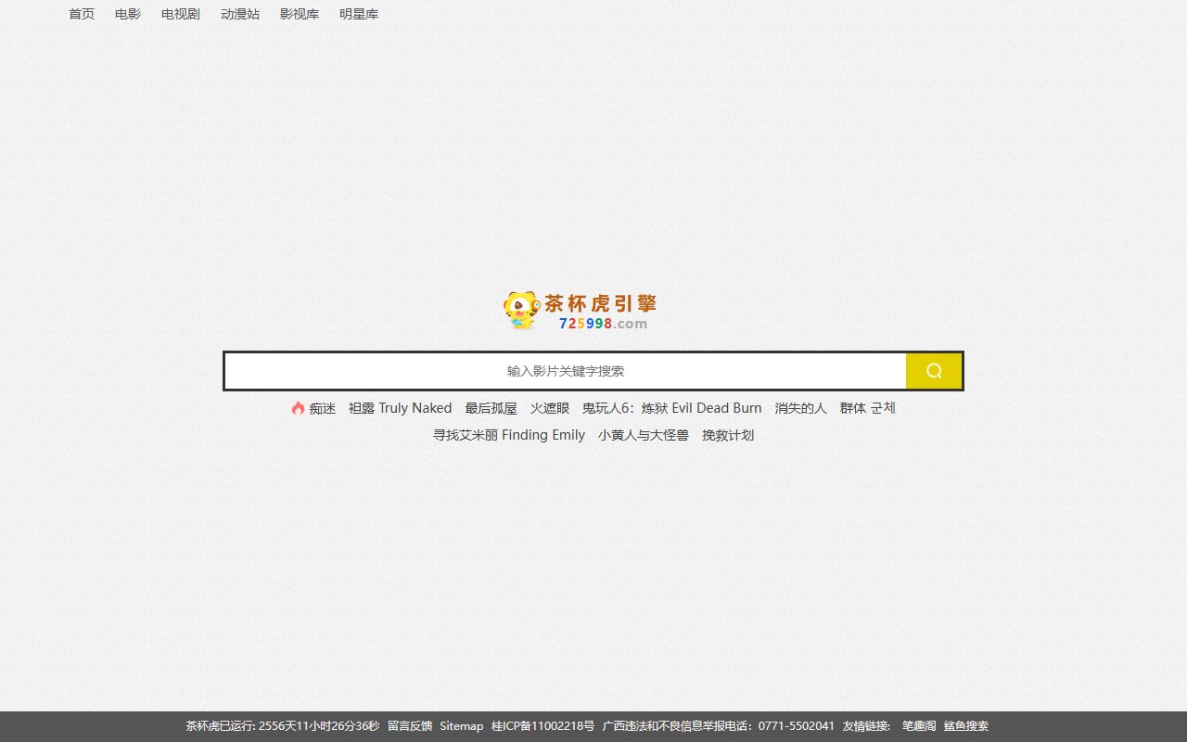Focus the 输入影片关键字搜索 search box
Viewport: 1187px width, 742px height.
pos(566,371)
